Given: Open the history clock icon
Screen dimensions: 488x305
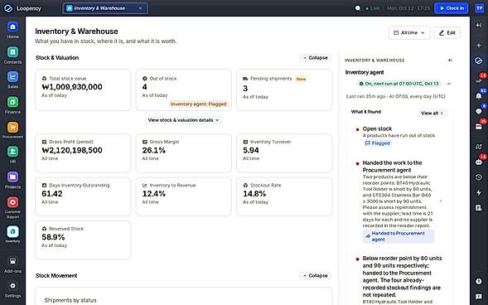Looking at the screenshot, I should [x=479, y=177].
